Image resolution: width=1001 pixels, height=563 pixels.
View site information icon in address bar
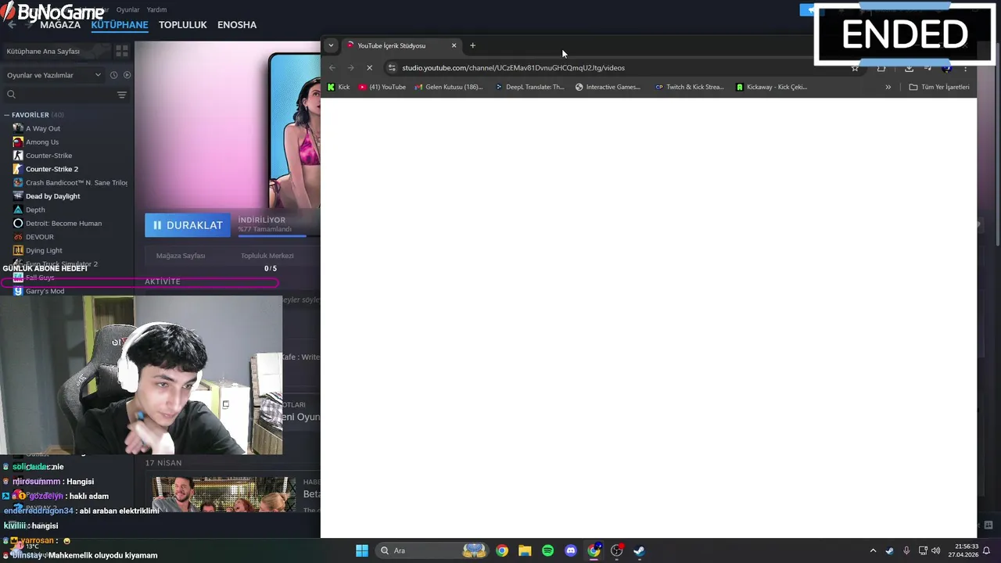[x=392, y=68]
